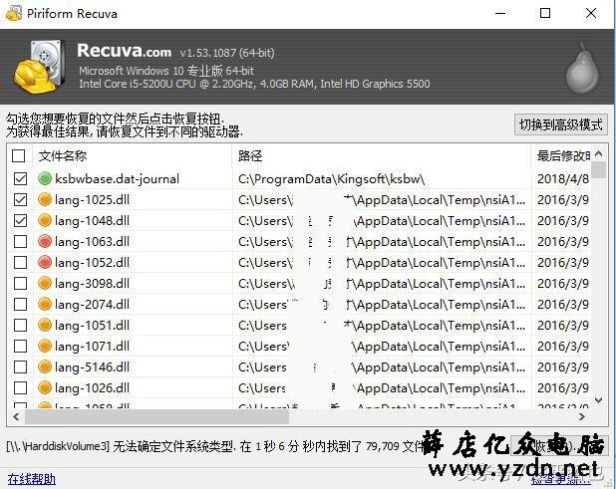Screen dimensions: 616x489
Task: Click Recuva.com header title
Action: click(125, 51)
